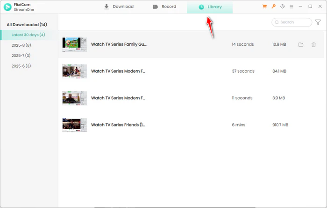The image size is (327, 208).
Task: Open output folder for Family Guy video
Action: pyautogui.click(x=301, y=45)
